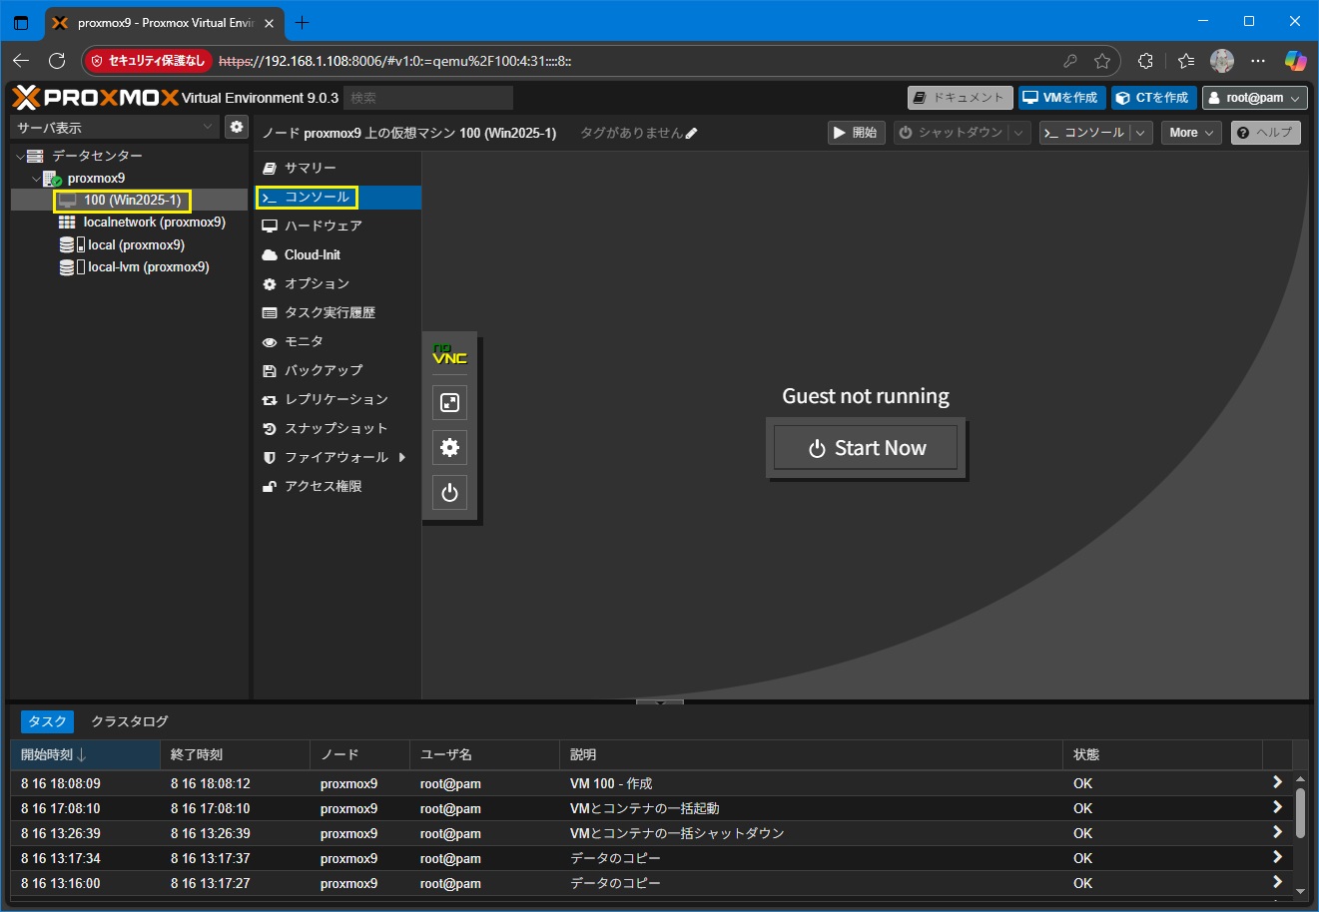Open browser extensions icon
Screen dimensions: 1319x912
pyautogui.click(x=1145, y=61)
